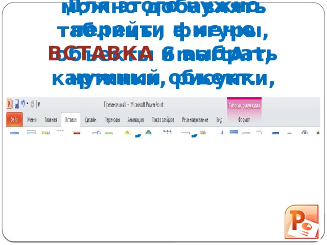
Task: Save the presentation with the floppy disk icon
Action: [x=16, y=104]
